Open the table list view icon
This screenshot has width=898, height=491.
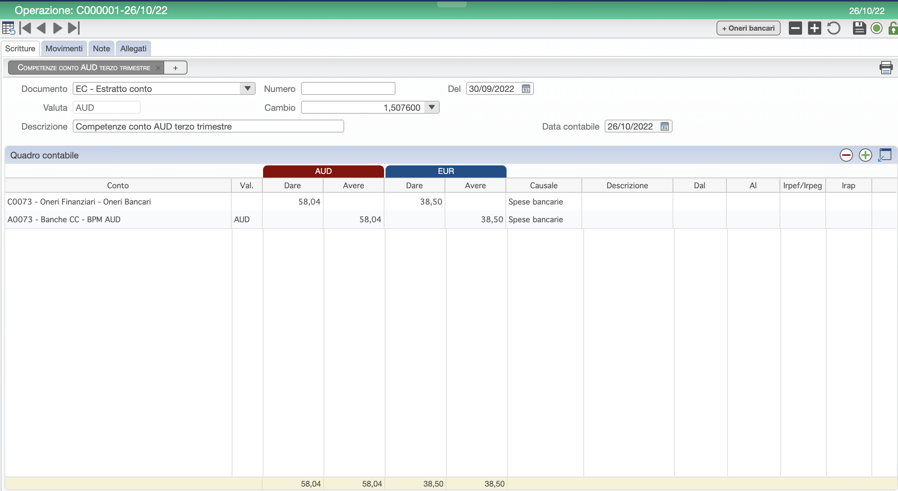point(8,28)
